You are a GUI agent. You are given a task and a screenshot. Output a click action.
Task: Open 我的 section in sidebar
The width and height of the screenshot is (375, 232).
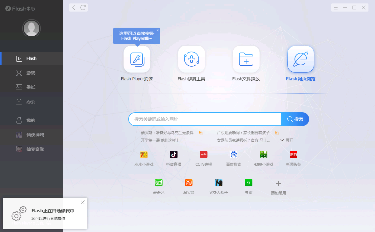click(31, 120)
